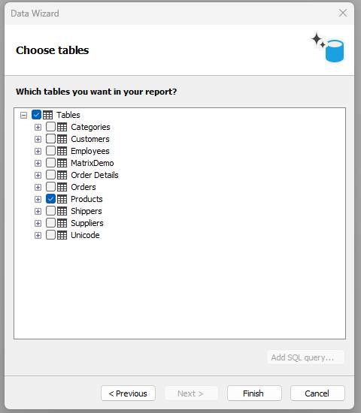Viewport: 361px width, 413px height.
Task: Click the Unicode table grid icon
Action: (62, 235)
